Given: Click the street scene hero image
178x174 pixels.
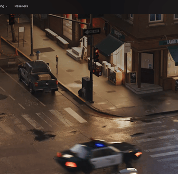Looking at the screenshot, I should pyautogui.click(x=89, y=94).
